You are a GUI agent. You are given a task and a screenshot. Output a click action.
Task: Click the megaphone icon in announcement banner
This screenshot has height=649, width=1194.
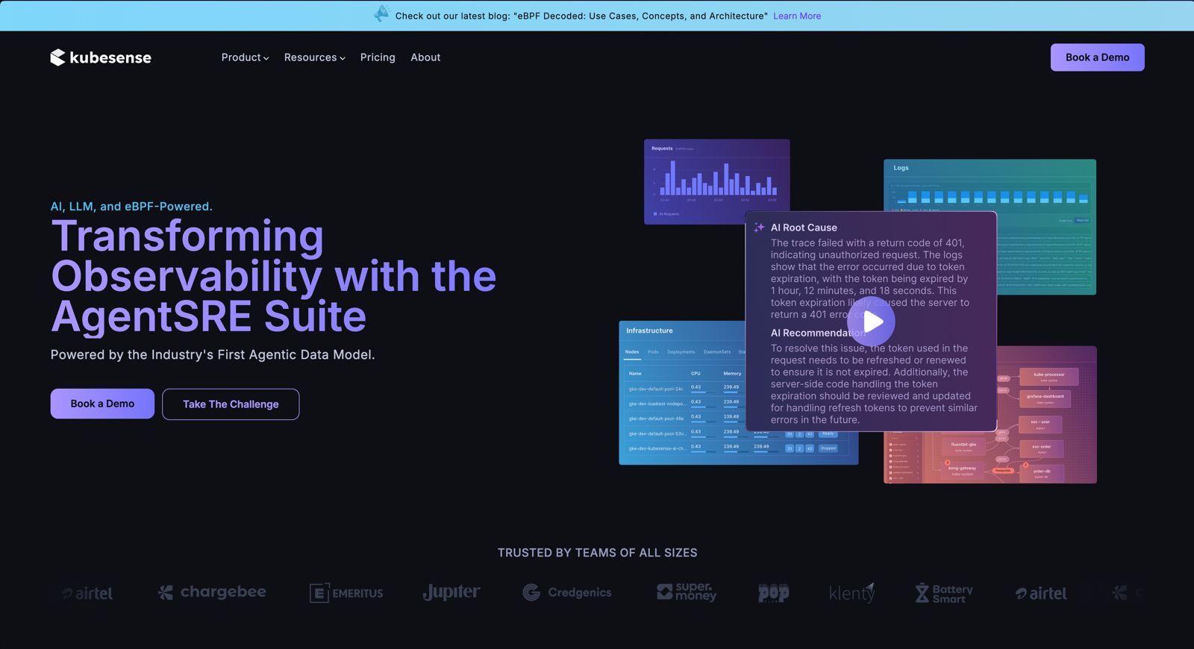381,14
